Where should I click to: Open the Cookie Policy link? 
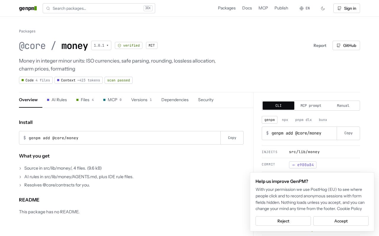(349, 209)
